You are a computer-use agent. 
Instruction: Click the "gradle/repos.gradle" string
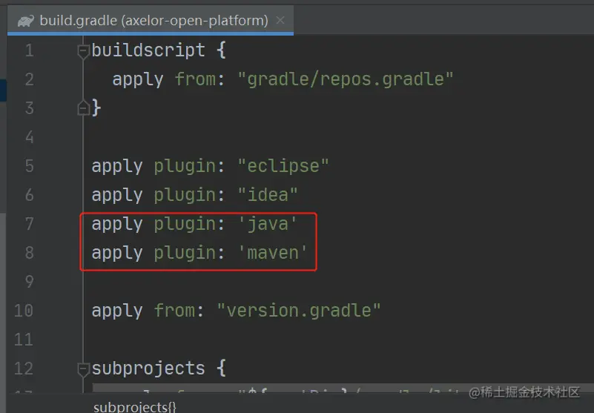click(346, 79)
